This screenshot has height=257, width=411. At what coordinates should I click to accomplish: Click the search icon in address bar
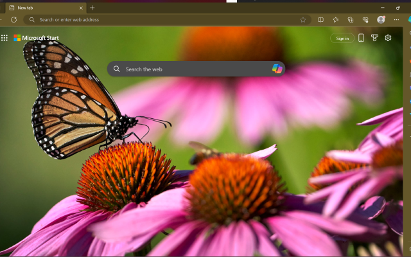(31, 20)
